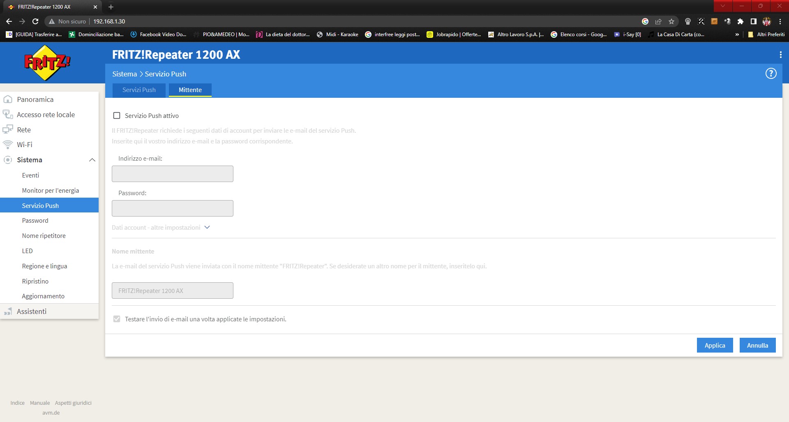Viewport: 789px width, 422px height.
Task: Click the Applica button
Action: coord(715,345)
